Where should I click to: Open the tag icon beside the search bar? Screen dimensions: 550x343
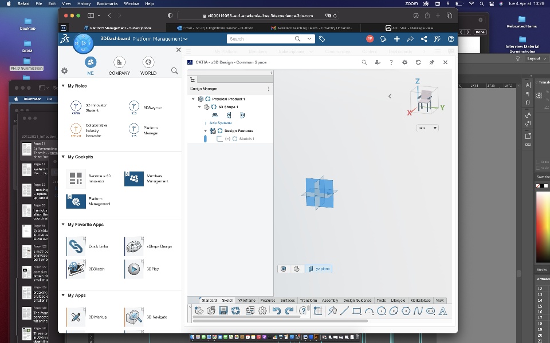pos(322,39)
